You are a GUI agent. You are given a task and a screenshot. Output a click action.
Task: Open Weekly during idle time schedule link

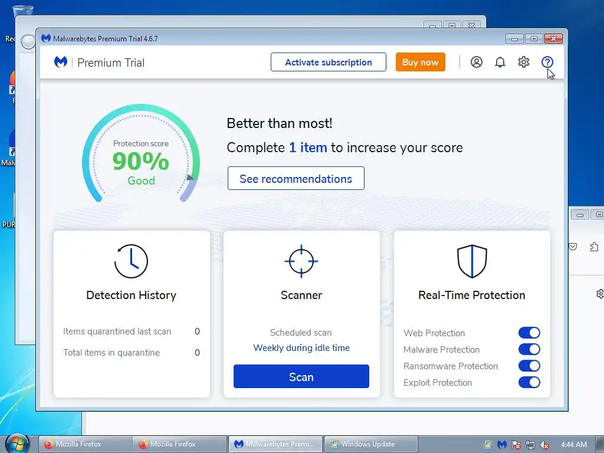[x=301, y=348]
